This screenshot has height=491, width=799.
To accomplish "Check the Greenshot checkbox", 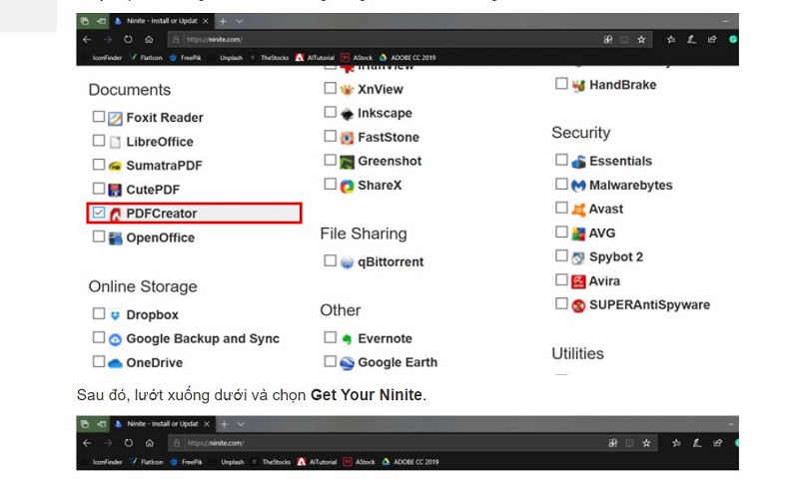I will coord(331,160).
